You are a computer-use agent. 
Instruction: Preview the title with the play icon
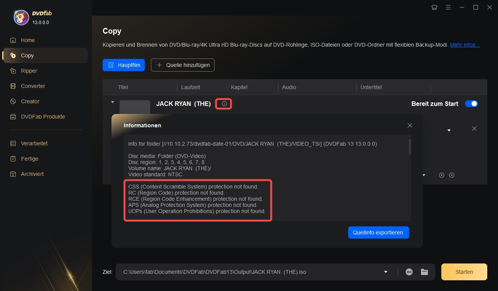click(442, 175)
